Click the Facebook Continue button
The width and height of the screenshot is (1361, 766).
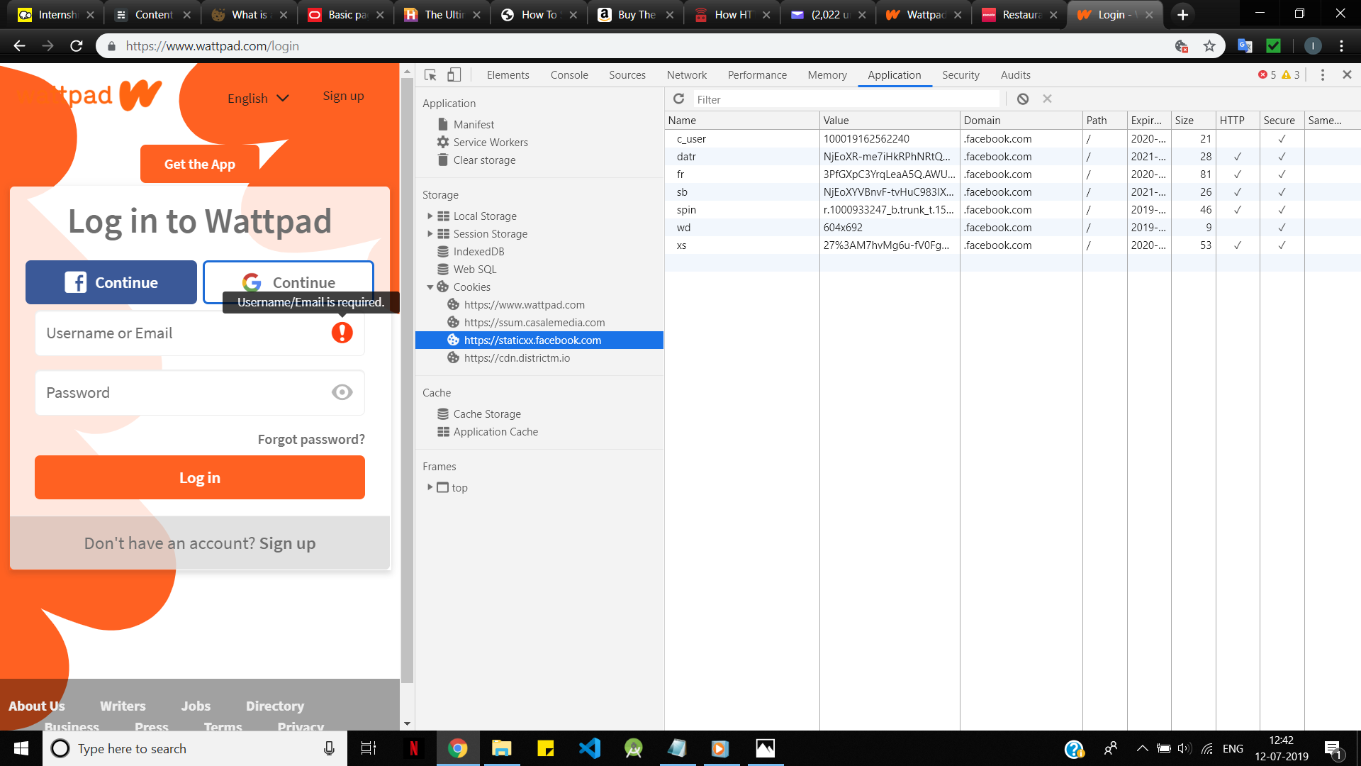pyautogui.click(x=111, y=282)
